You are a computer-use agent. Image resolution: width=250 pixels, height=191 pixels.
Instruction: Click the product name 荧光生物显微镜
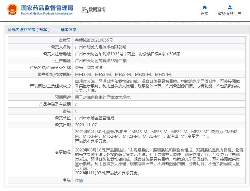(x=89, y=68)
